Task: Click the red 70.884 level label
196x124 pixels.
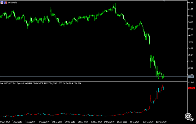Action: [191, 88]
